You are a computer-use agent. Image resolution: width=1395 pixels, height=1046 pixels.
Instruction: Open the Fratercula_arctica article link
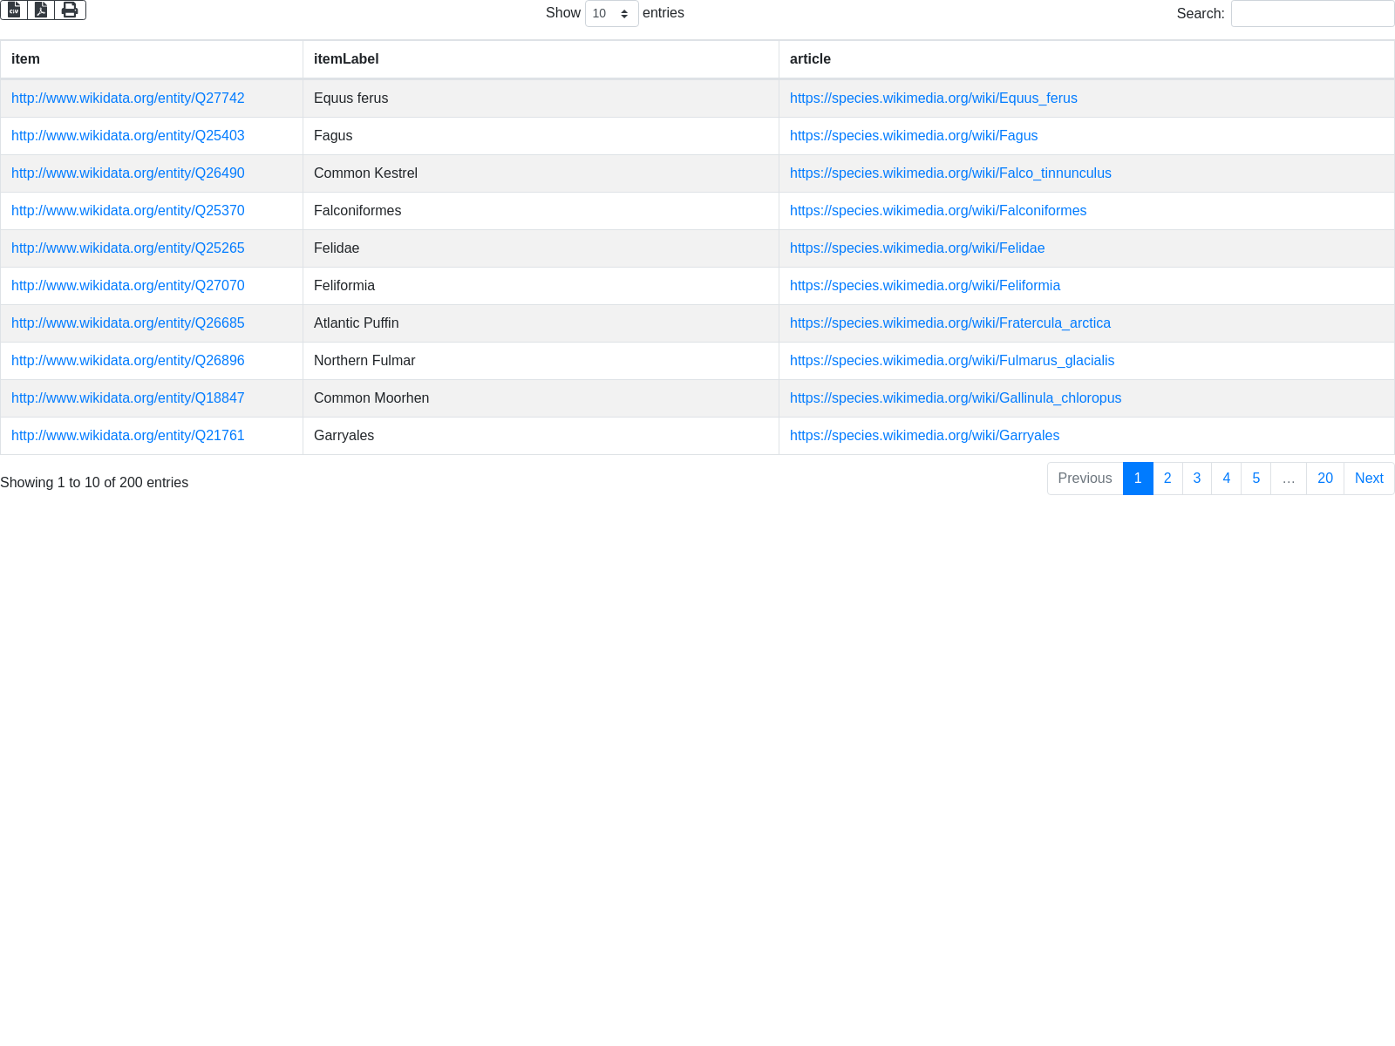pos(949,323)
